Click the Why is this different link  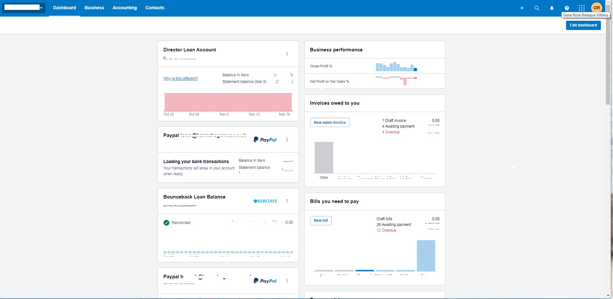pos(181,78)
